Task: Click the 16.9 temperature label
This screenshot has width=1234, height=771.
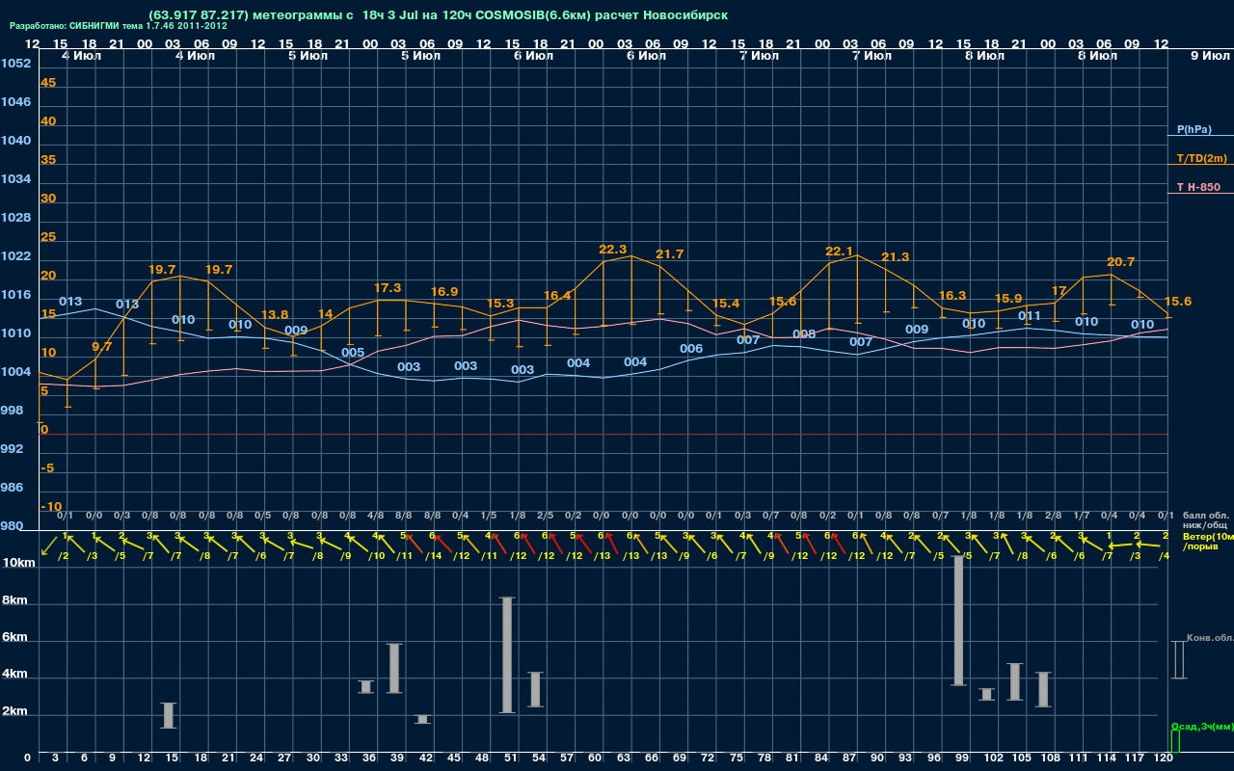Action: click(444, 292)
